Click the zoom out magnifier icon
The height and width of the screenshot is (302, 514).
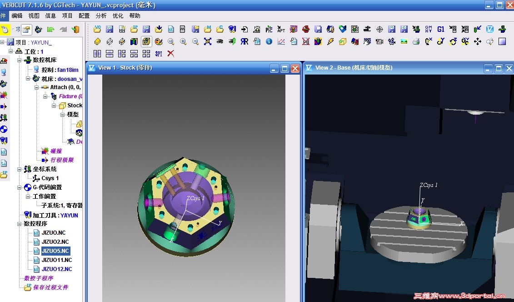click(195, 42)
